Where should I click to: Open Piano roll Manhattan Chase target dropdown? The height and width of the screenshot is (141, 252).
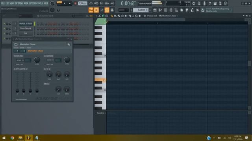click(x=163, y=16)
